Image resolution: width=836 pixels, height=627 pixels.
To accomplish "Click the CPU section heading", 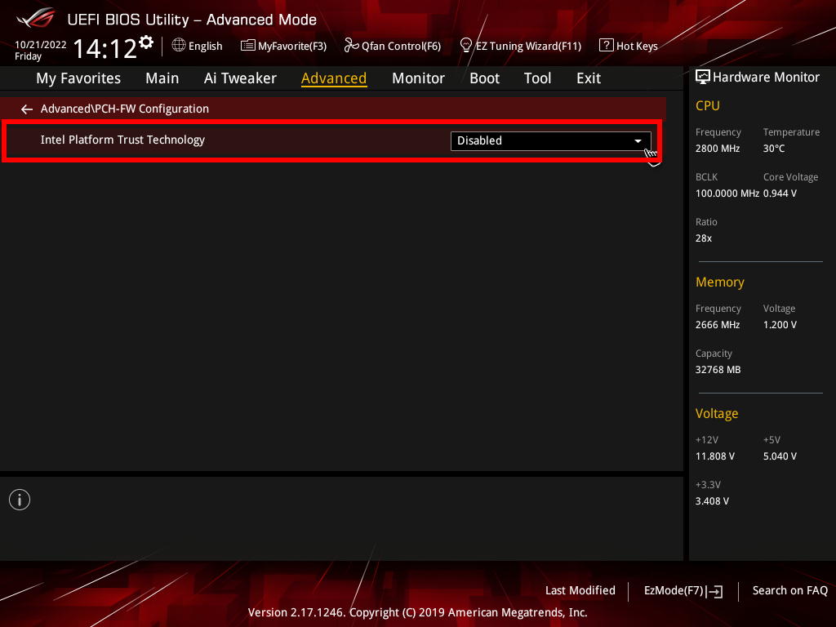I will (708, 105).
